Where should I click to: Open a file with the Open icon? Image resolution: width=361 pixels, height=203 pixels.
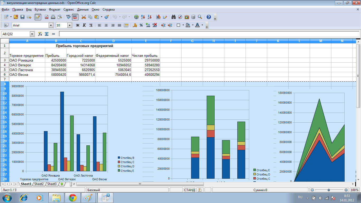point(16,17)
